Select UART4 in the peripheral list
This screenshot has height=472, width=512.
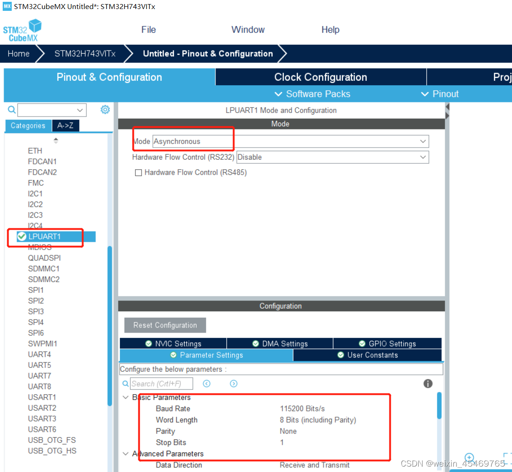[x=39, y=354]
